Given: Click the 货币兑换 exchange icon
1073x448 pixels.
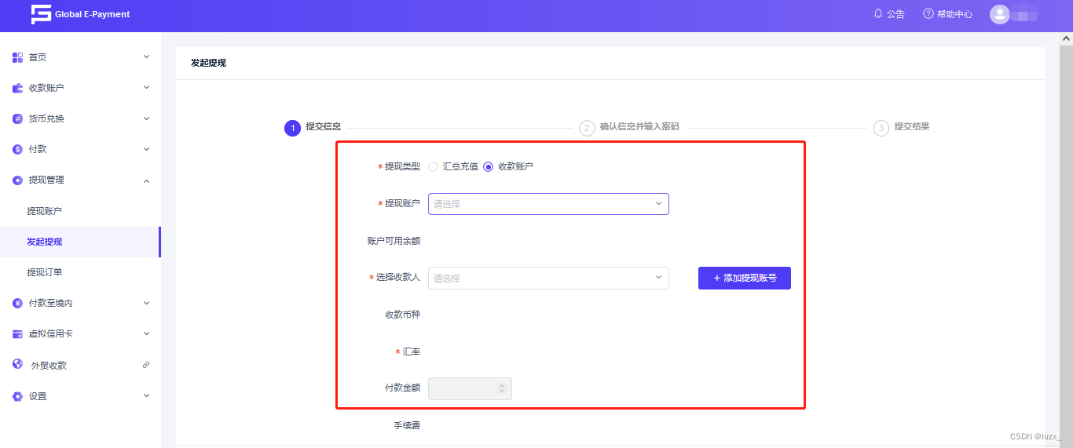Looking at the screenshot, I should pyautogui.click(x=17, y=118).
